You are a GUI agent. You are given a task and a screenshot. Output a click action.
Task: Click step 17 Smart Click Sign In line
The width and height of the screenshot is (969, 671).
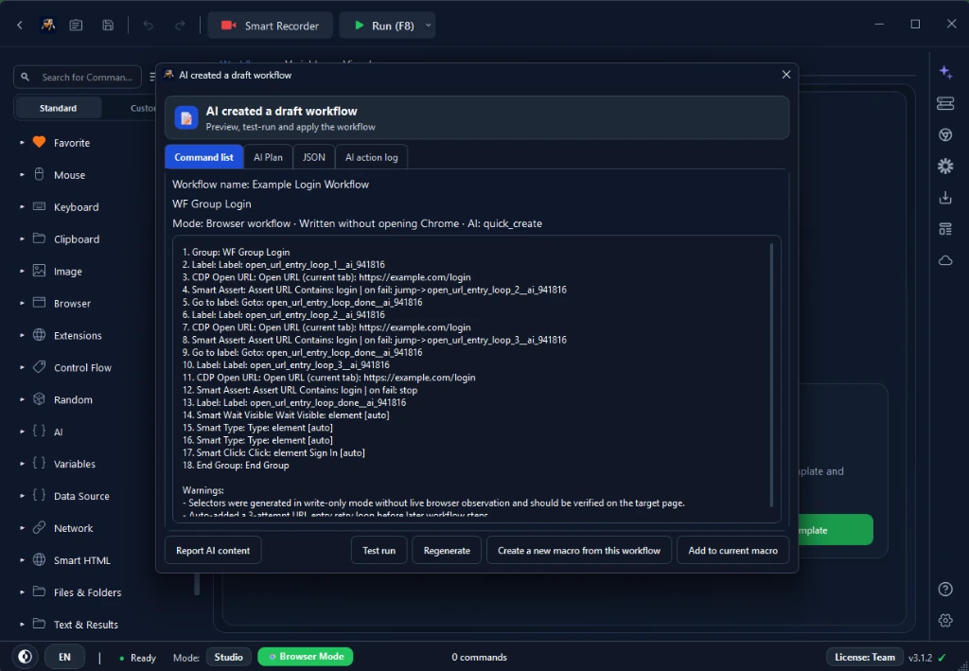273,453
